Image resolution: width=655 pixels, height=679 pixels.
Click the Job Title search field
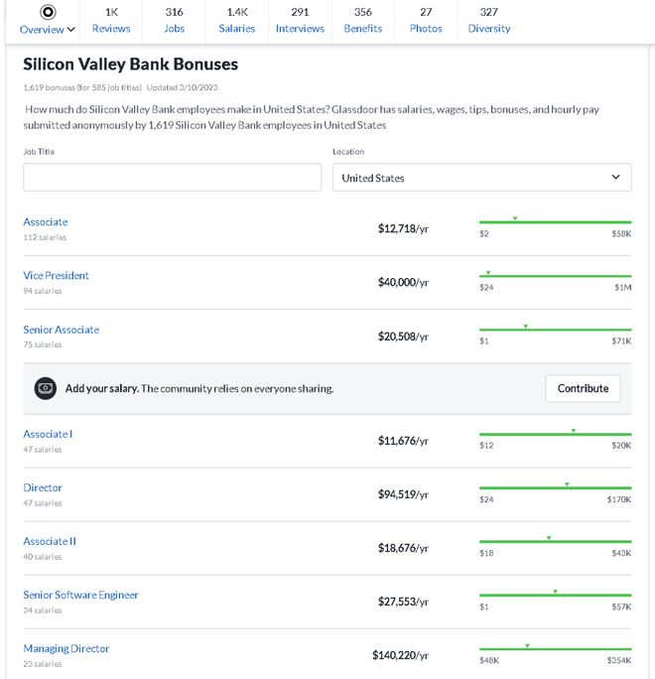click(173, 178)
